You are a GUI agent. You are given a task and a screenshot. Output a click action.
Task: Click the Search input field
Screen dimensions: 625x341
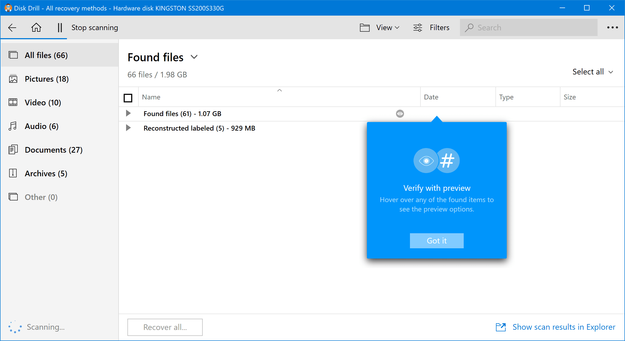pos(530,27)
